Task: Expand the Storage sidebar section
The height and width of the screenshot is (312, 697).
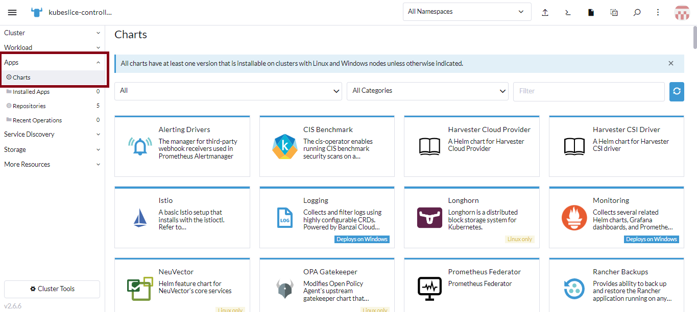Action: 53,150
